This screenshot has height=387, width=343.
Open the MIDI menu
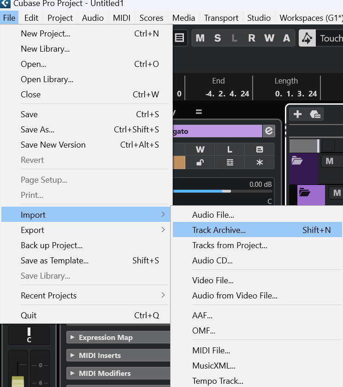[122, 18]
